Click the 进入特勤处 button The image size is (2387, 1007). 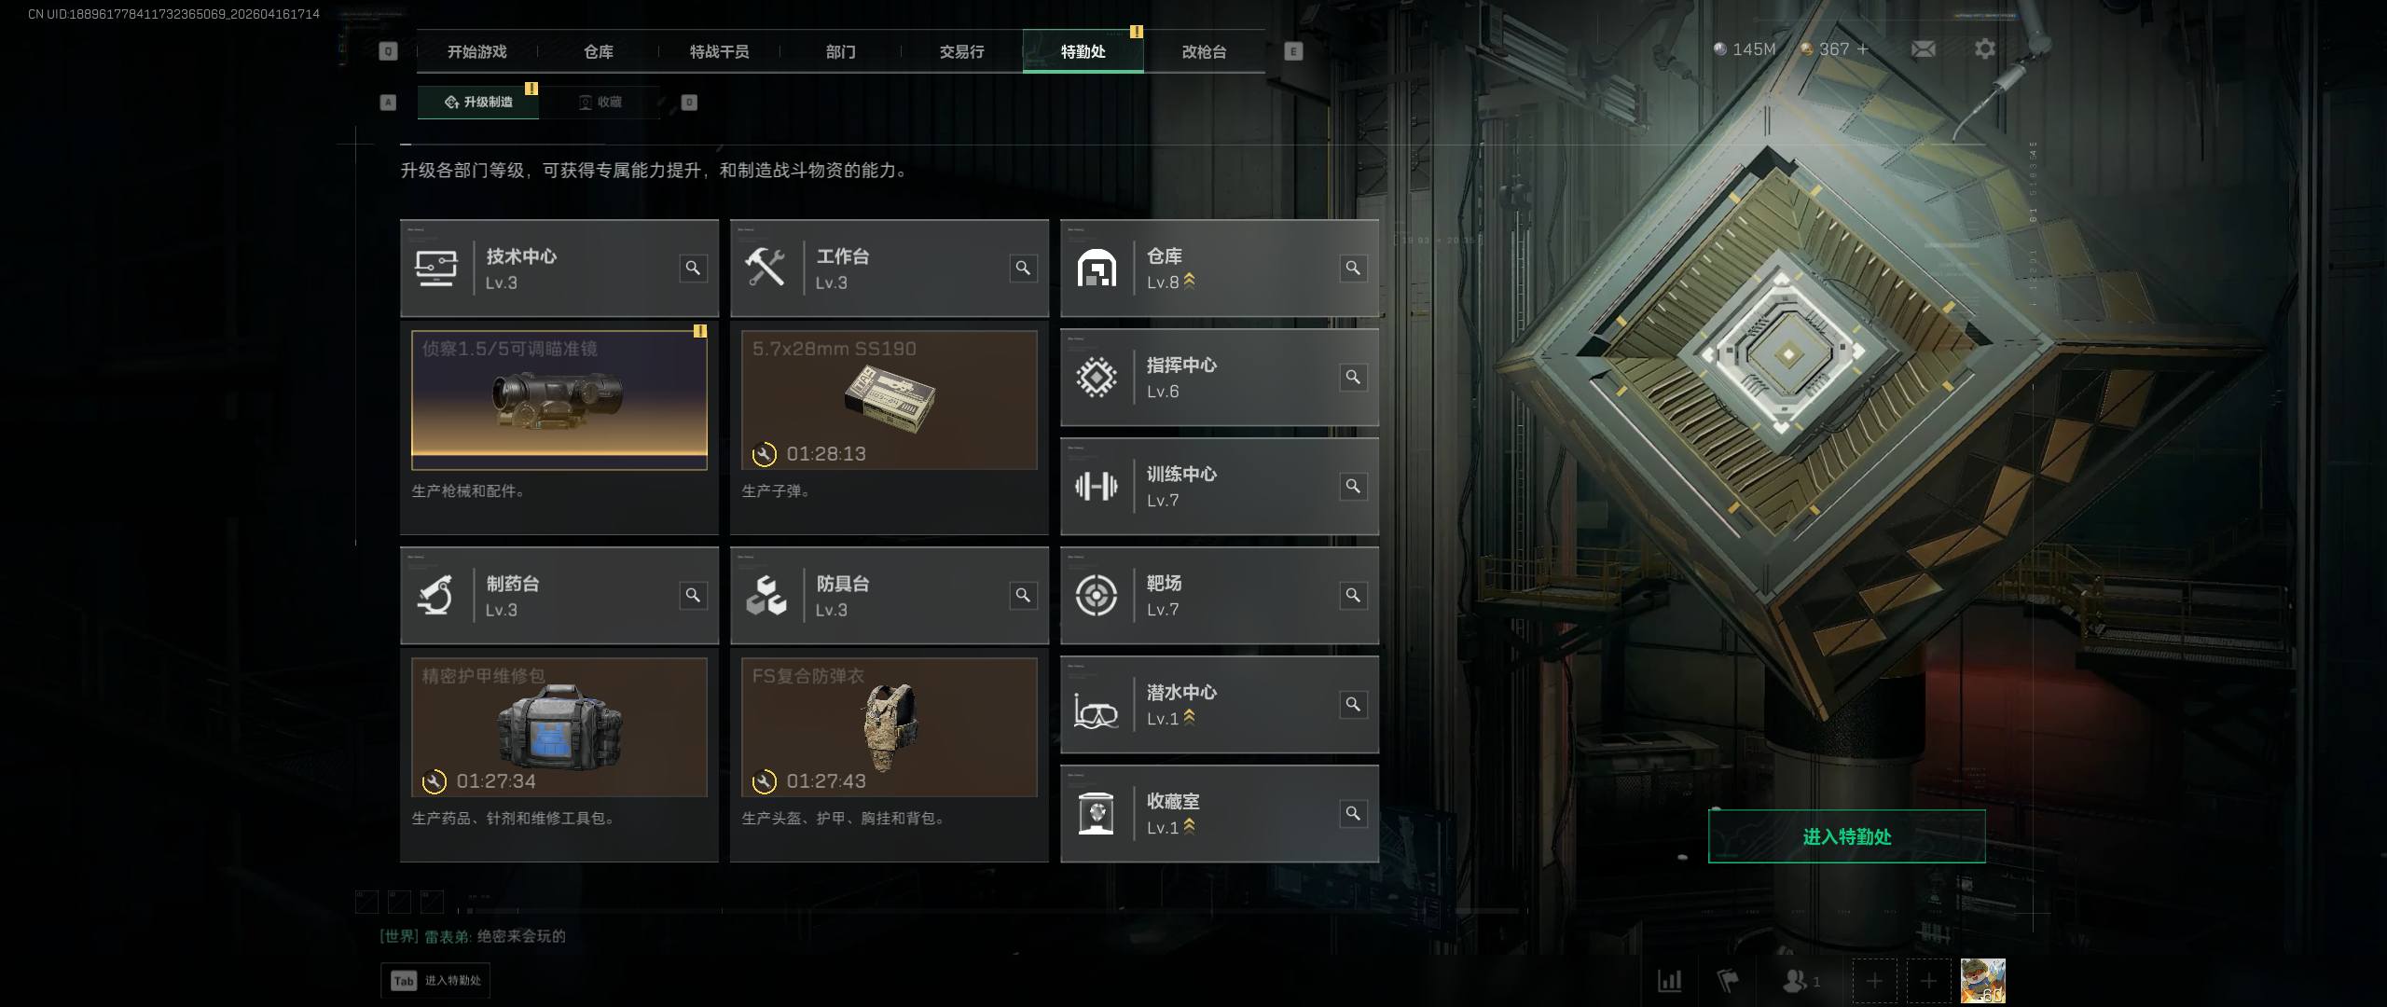pos(1846,836)
